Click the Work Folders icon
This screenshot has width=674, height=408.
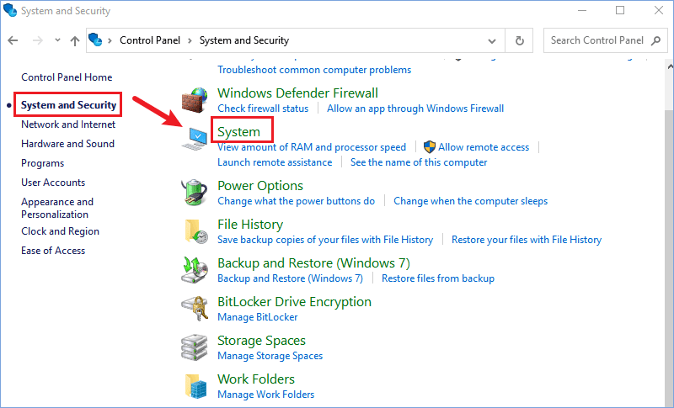196,385
